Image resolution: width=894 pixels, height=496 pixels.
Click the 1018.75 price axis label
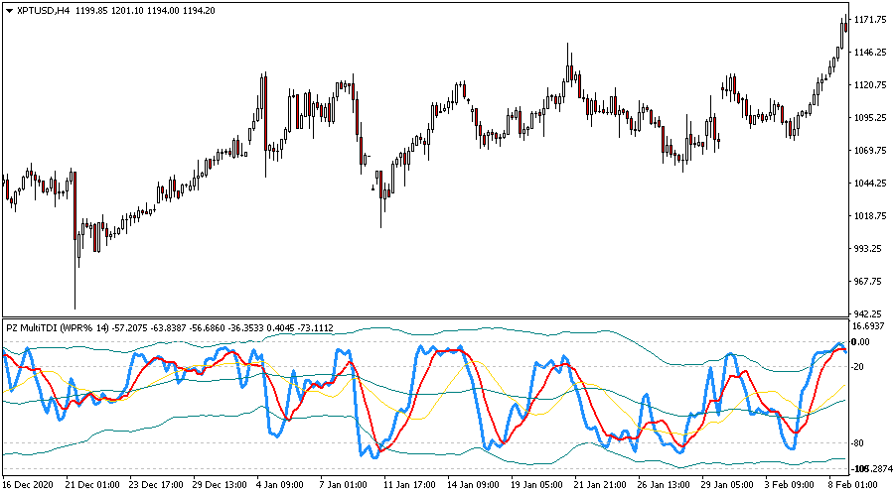click(870, 216)
